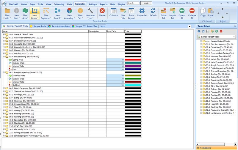This screenshot has height=150, width=238.
Task: Click the red Ceiling Area color swatch
Action: tap(133, 60)
